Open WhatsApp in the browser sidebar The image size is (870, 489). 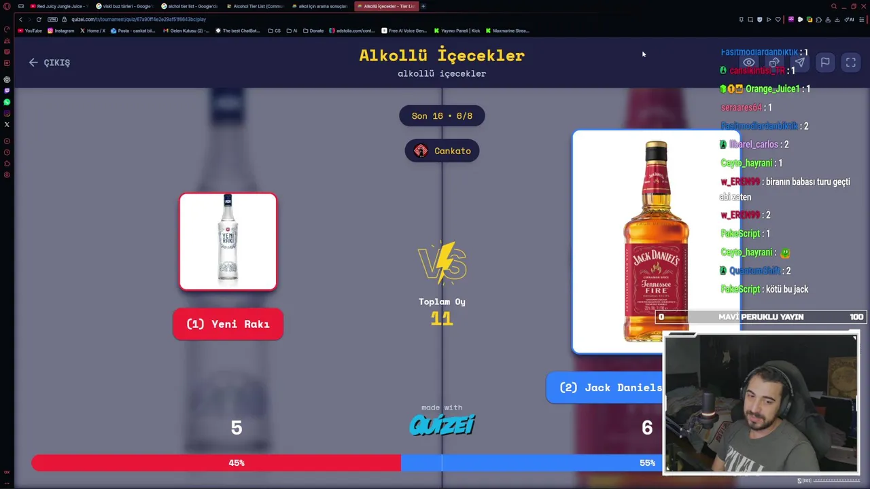click(x=7, y=102)
